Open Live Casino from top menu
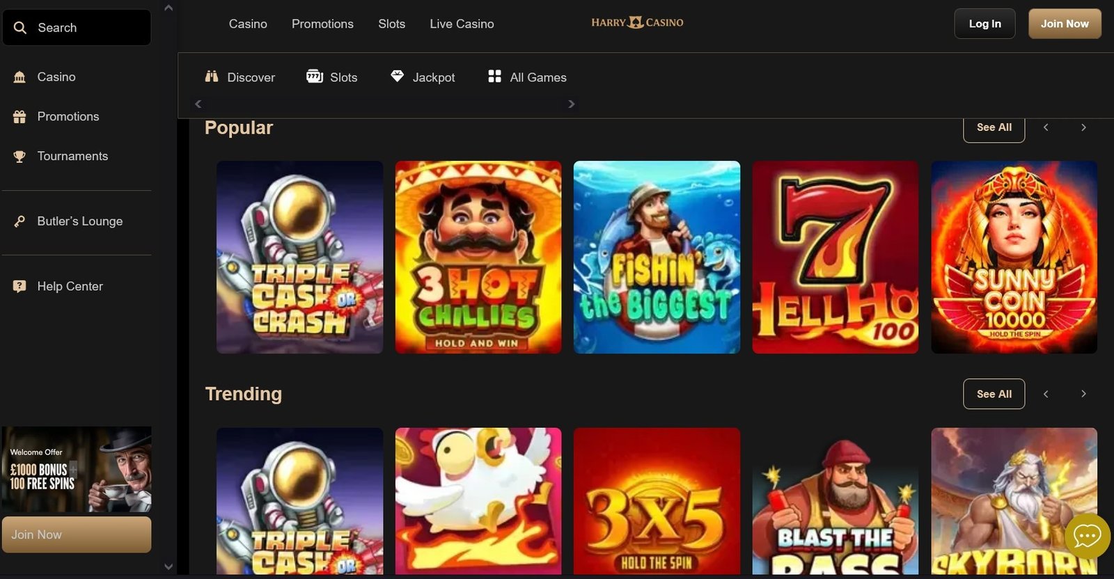This screenshot has width=1114, height=579. (x=462, y=24)
